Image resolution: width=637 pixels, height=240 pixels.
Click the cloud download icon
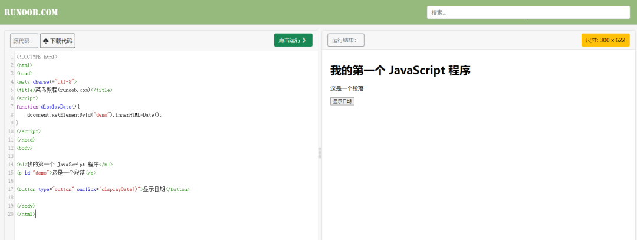(x=45, y=41)
